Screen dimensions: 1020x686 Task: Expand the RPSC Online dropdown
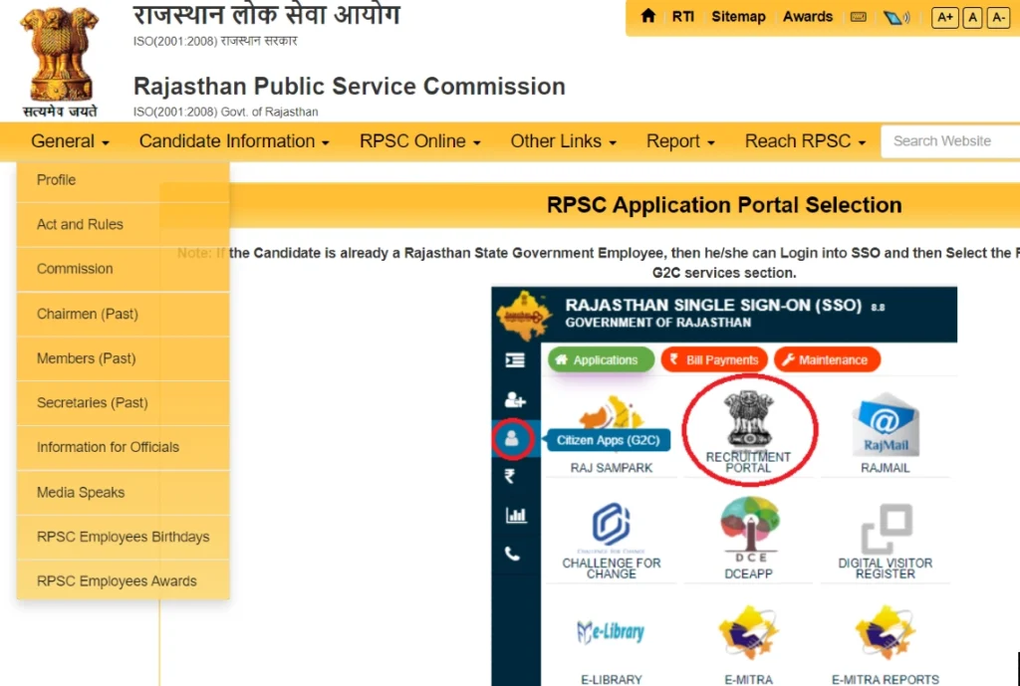pyautogui.click(x=419, y=141)
